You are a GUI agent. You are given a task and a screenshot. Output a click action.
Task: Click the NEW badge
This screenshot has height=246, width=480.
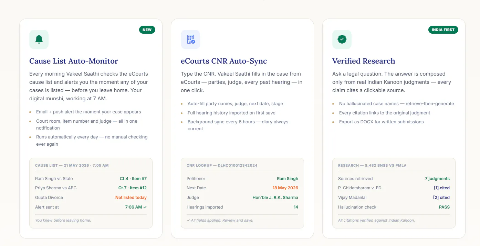(147, 30)
